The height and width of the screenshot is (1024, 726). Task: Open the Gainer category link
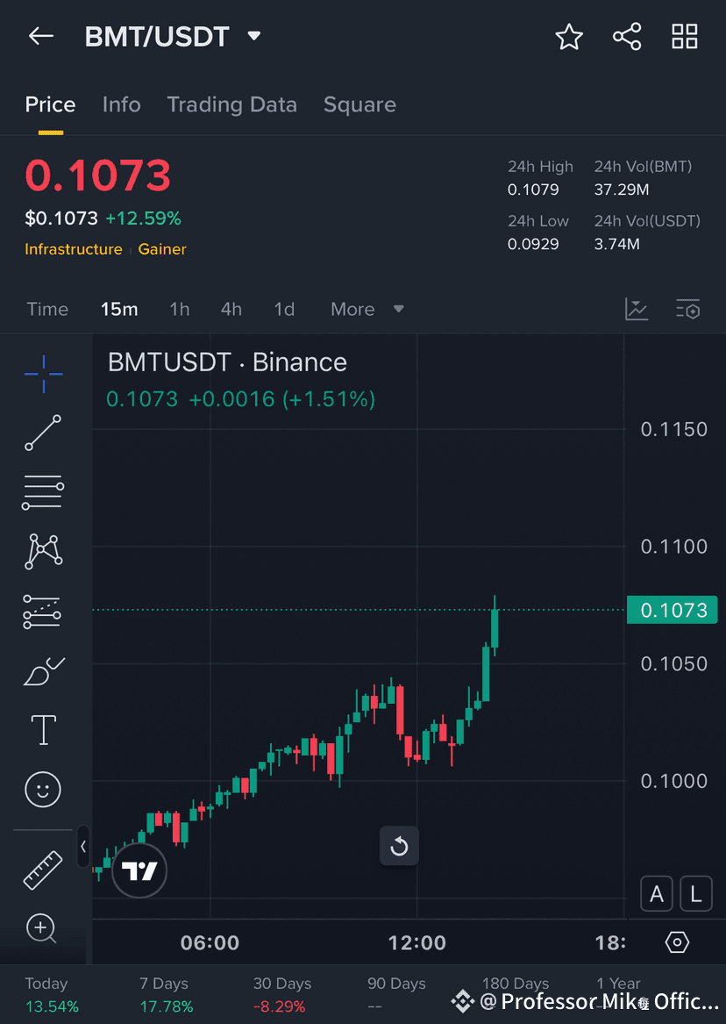(x=161, y=249)
